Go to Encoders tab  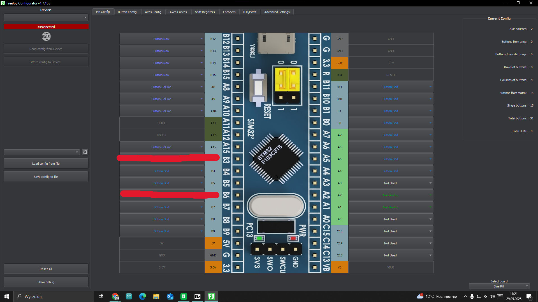pos(229,12)
